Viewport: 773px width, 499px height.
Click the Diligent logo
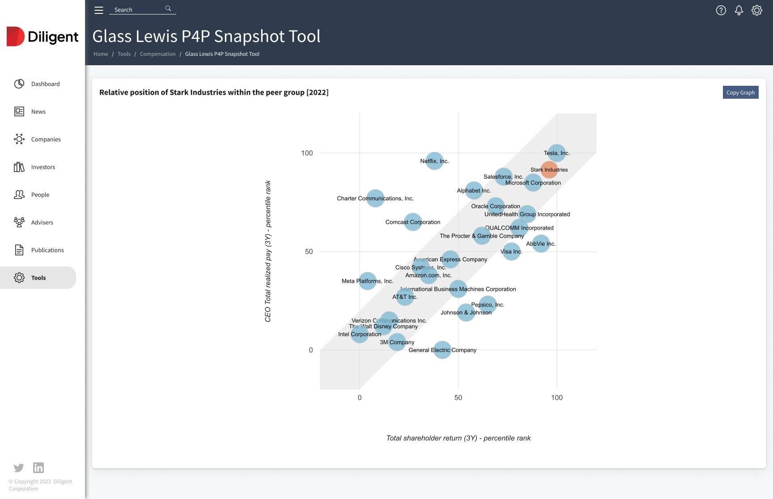tap(42, 37)
